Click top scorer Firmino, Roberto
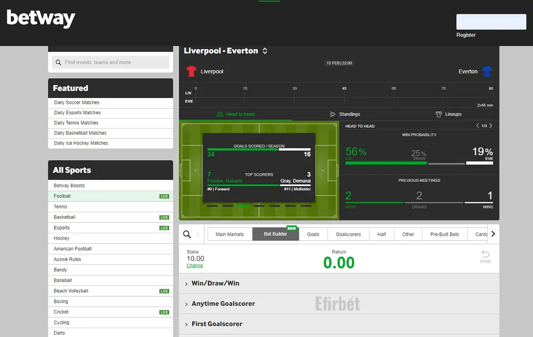 [225, 181]
